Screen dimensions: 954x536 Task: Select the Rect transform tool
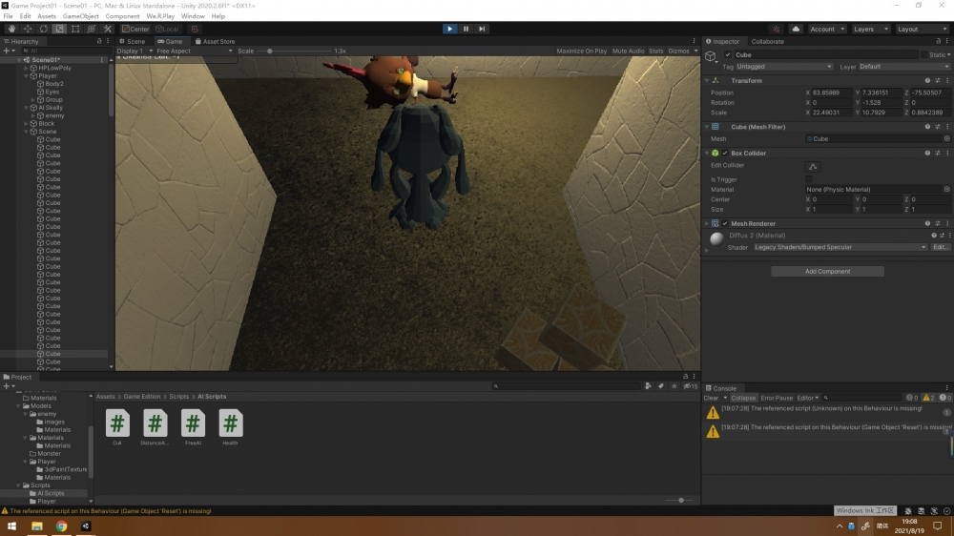(x=75, y=29)
